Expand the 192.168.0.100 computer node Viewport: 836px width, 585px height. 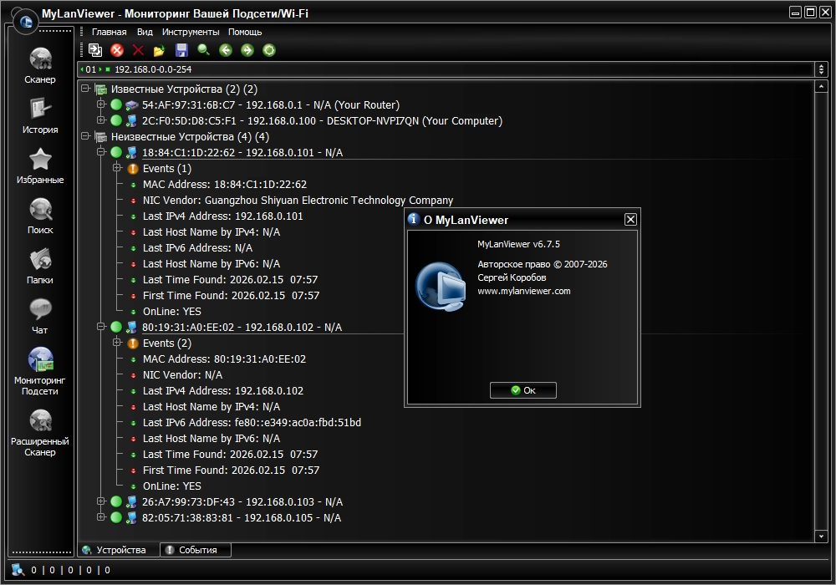pos(101,120)
